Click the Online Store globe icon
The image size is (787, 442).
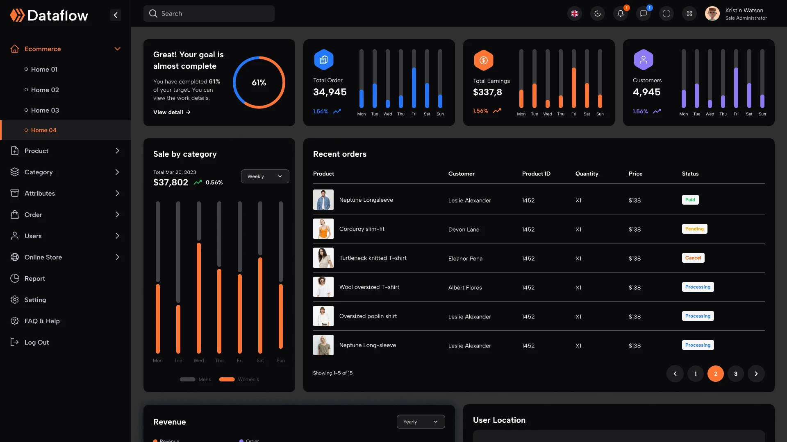click(15, 257)
